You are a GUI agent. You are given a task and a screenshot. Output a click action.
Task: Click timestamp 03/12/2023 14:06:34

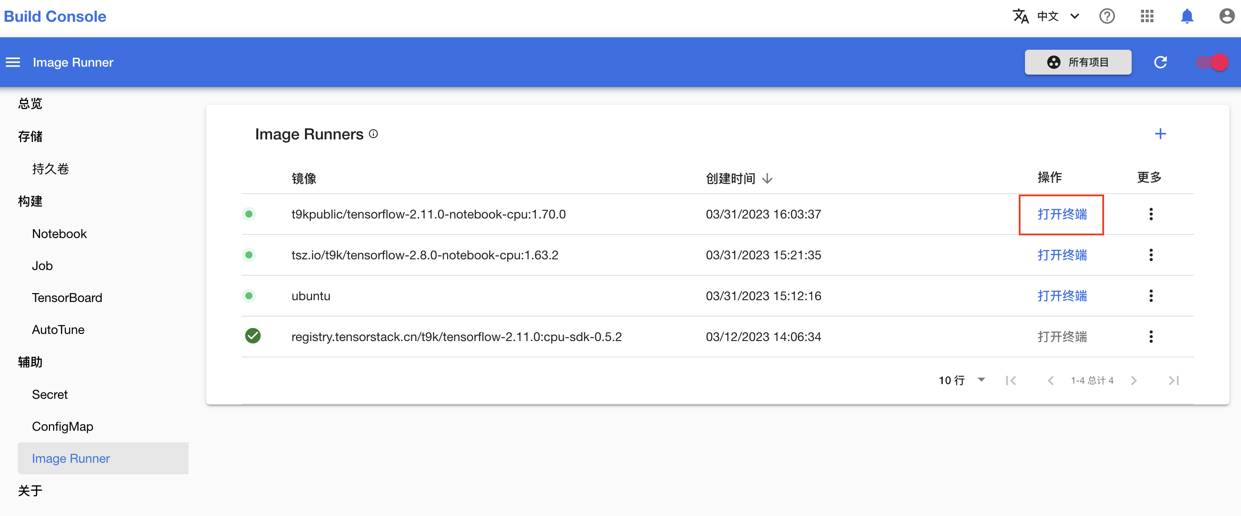(x=763, y=337)
